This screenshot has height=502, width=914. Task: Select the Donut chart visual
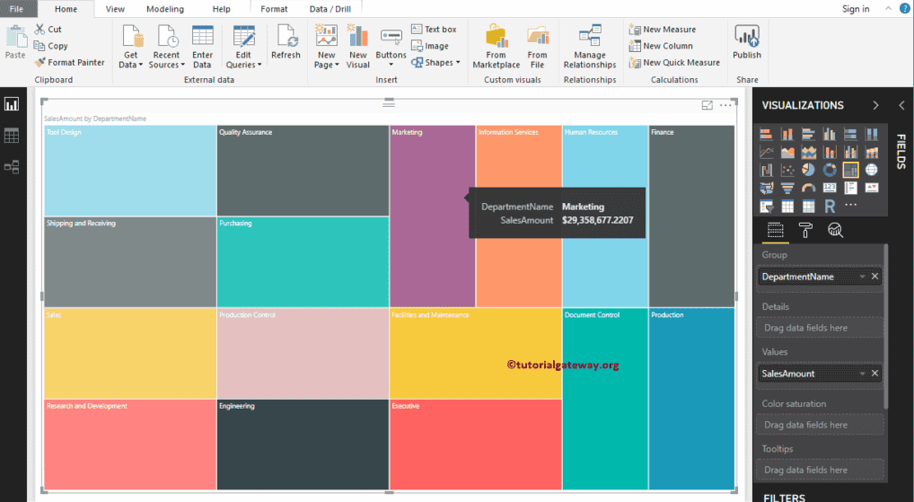coord(830,170)
